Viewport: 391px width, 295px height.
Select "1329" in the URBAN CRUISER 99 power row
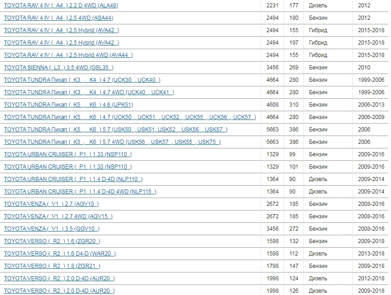(x=272, y=154)
